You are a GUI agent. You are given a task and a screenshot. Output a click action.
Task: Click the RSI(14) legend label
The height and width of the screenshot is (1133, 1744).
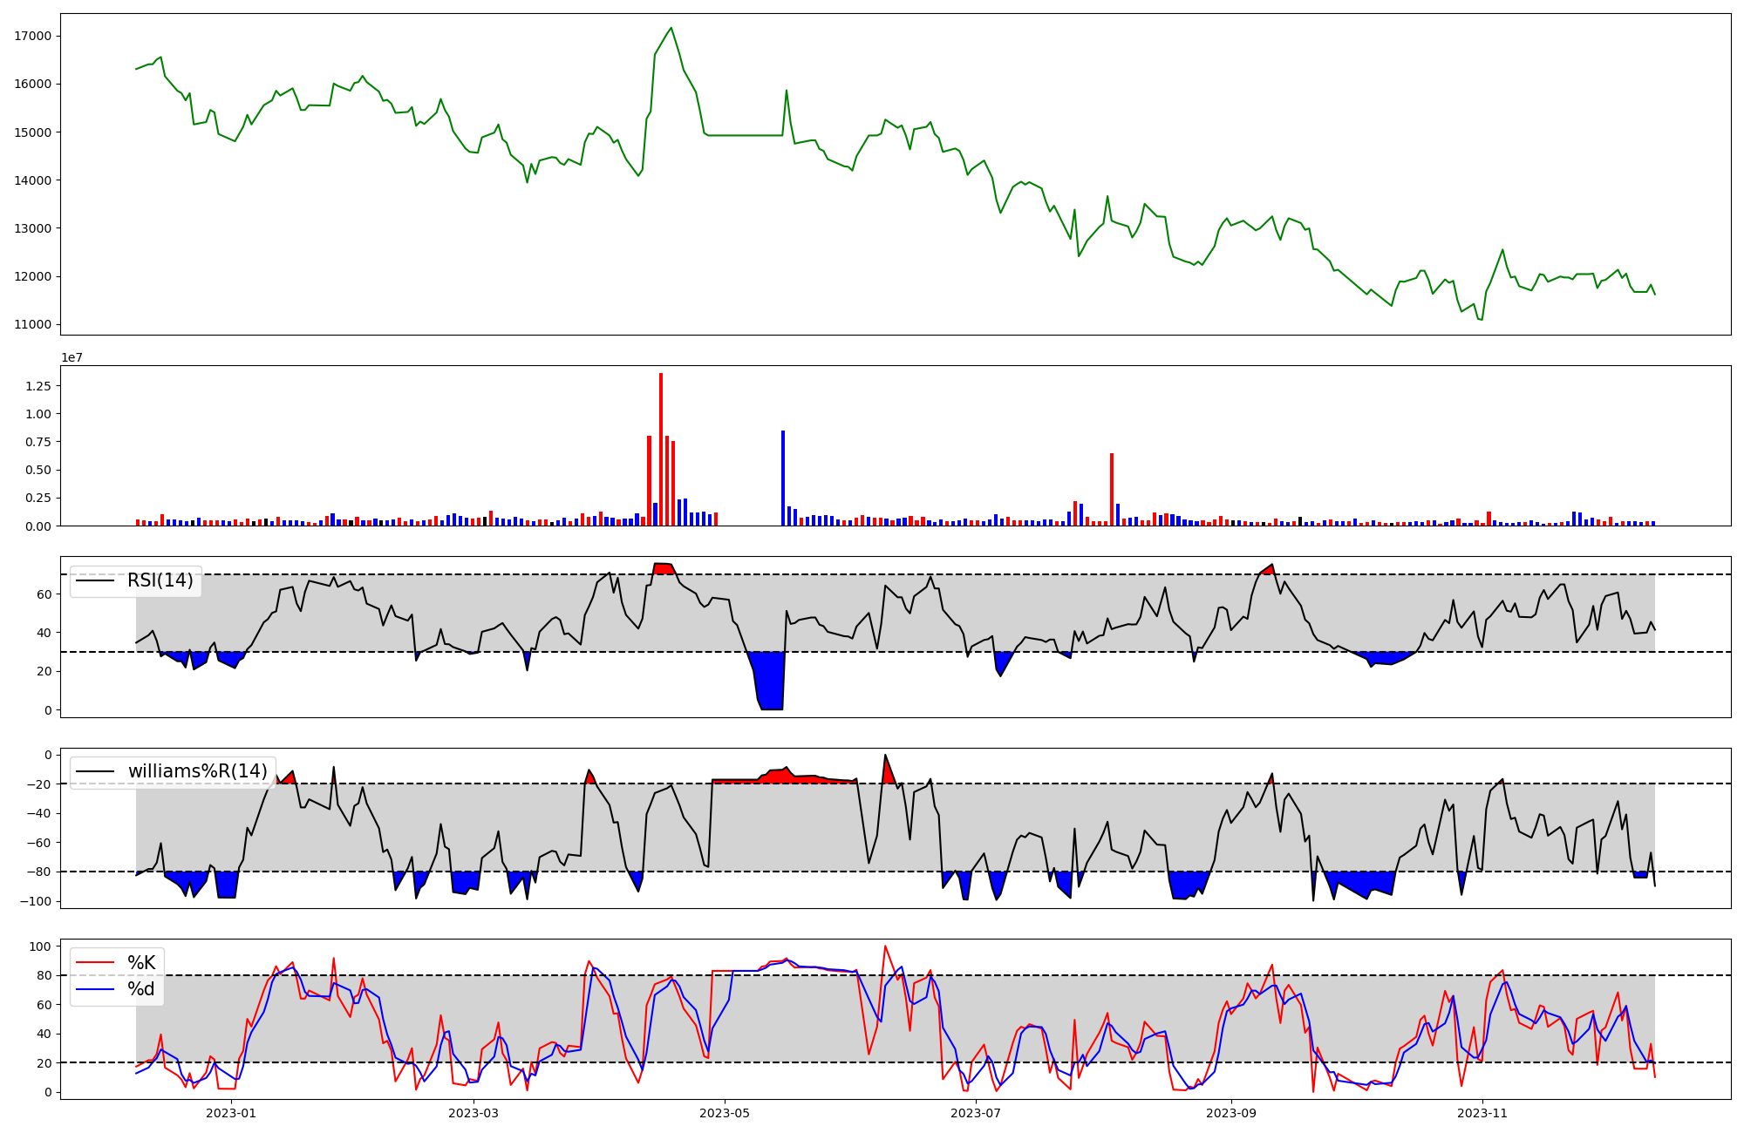[160, 580]
